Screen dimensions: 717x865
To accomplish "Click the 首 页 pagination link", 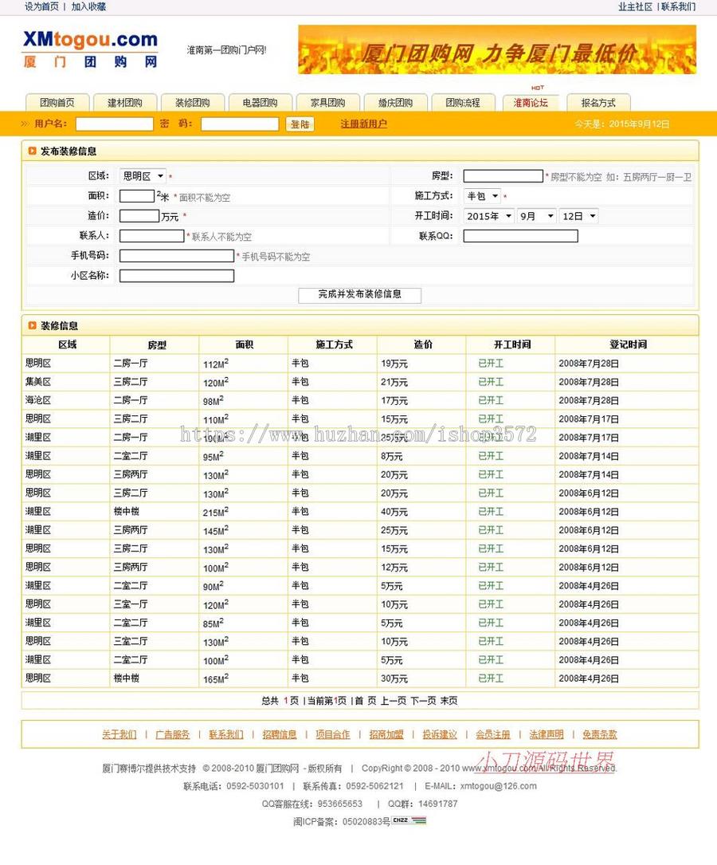I will pos(366,701).
